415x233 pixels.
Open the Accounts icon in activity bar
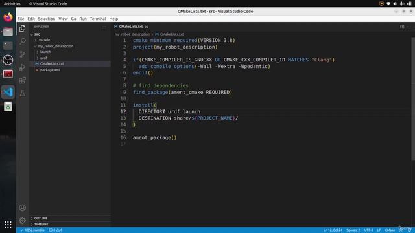[x=23, y=208]
